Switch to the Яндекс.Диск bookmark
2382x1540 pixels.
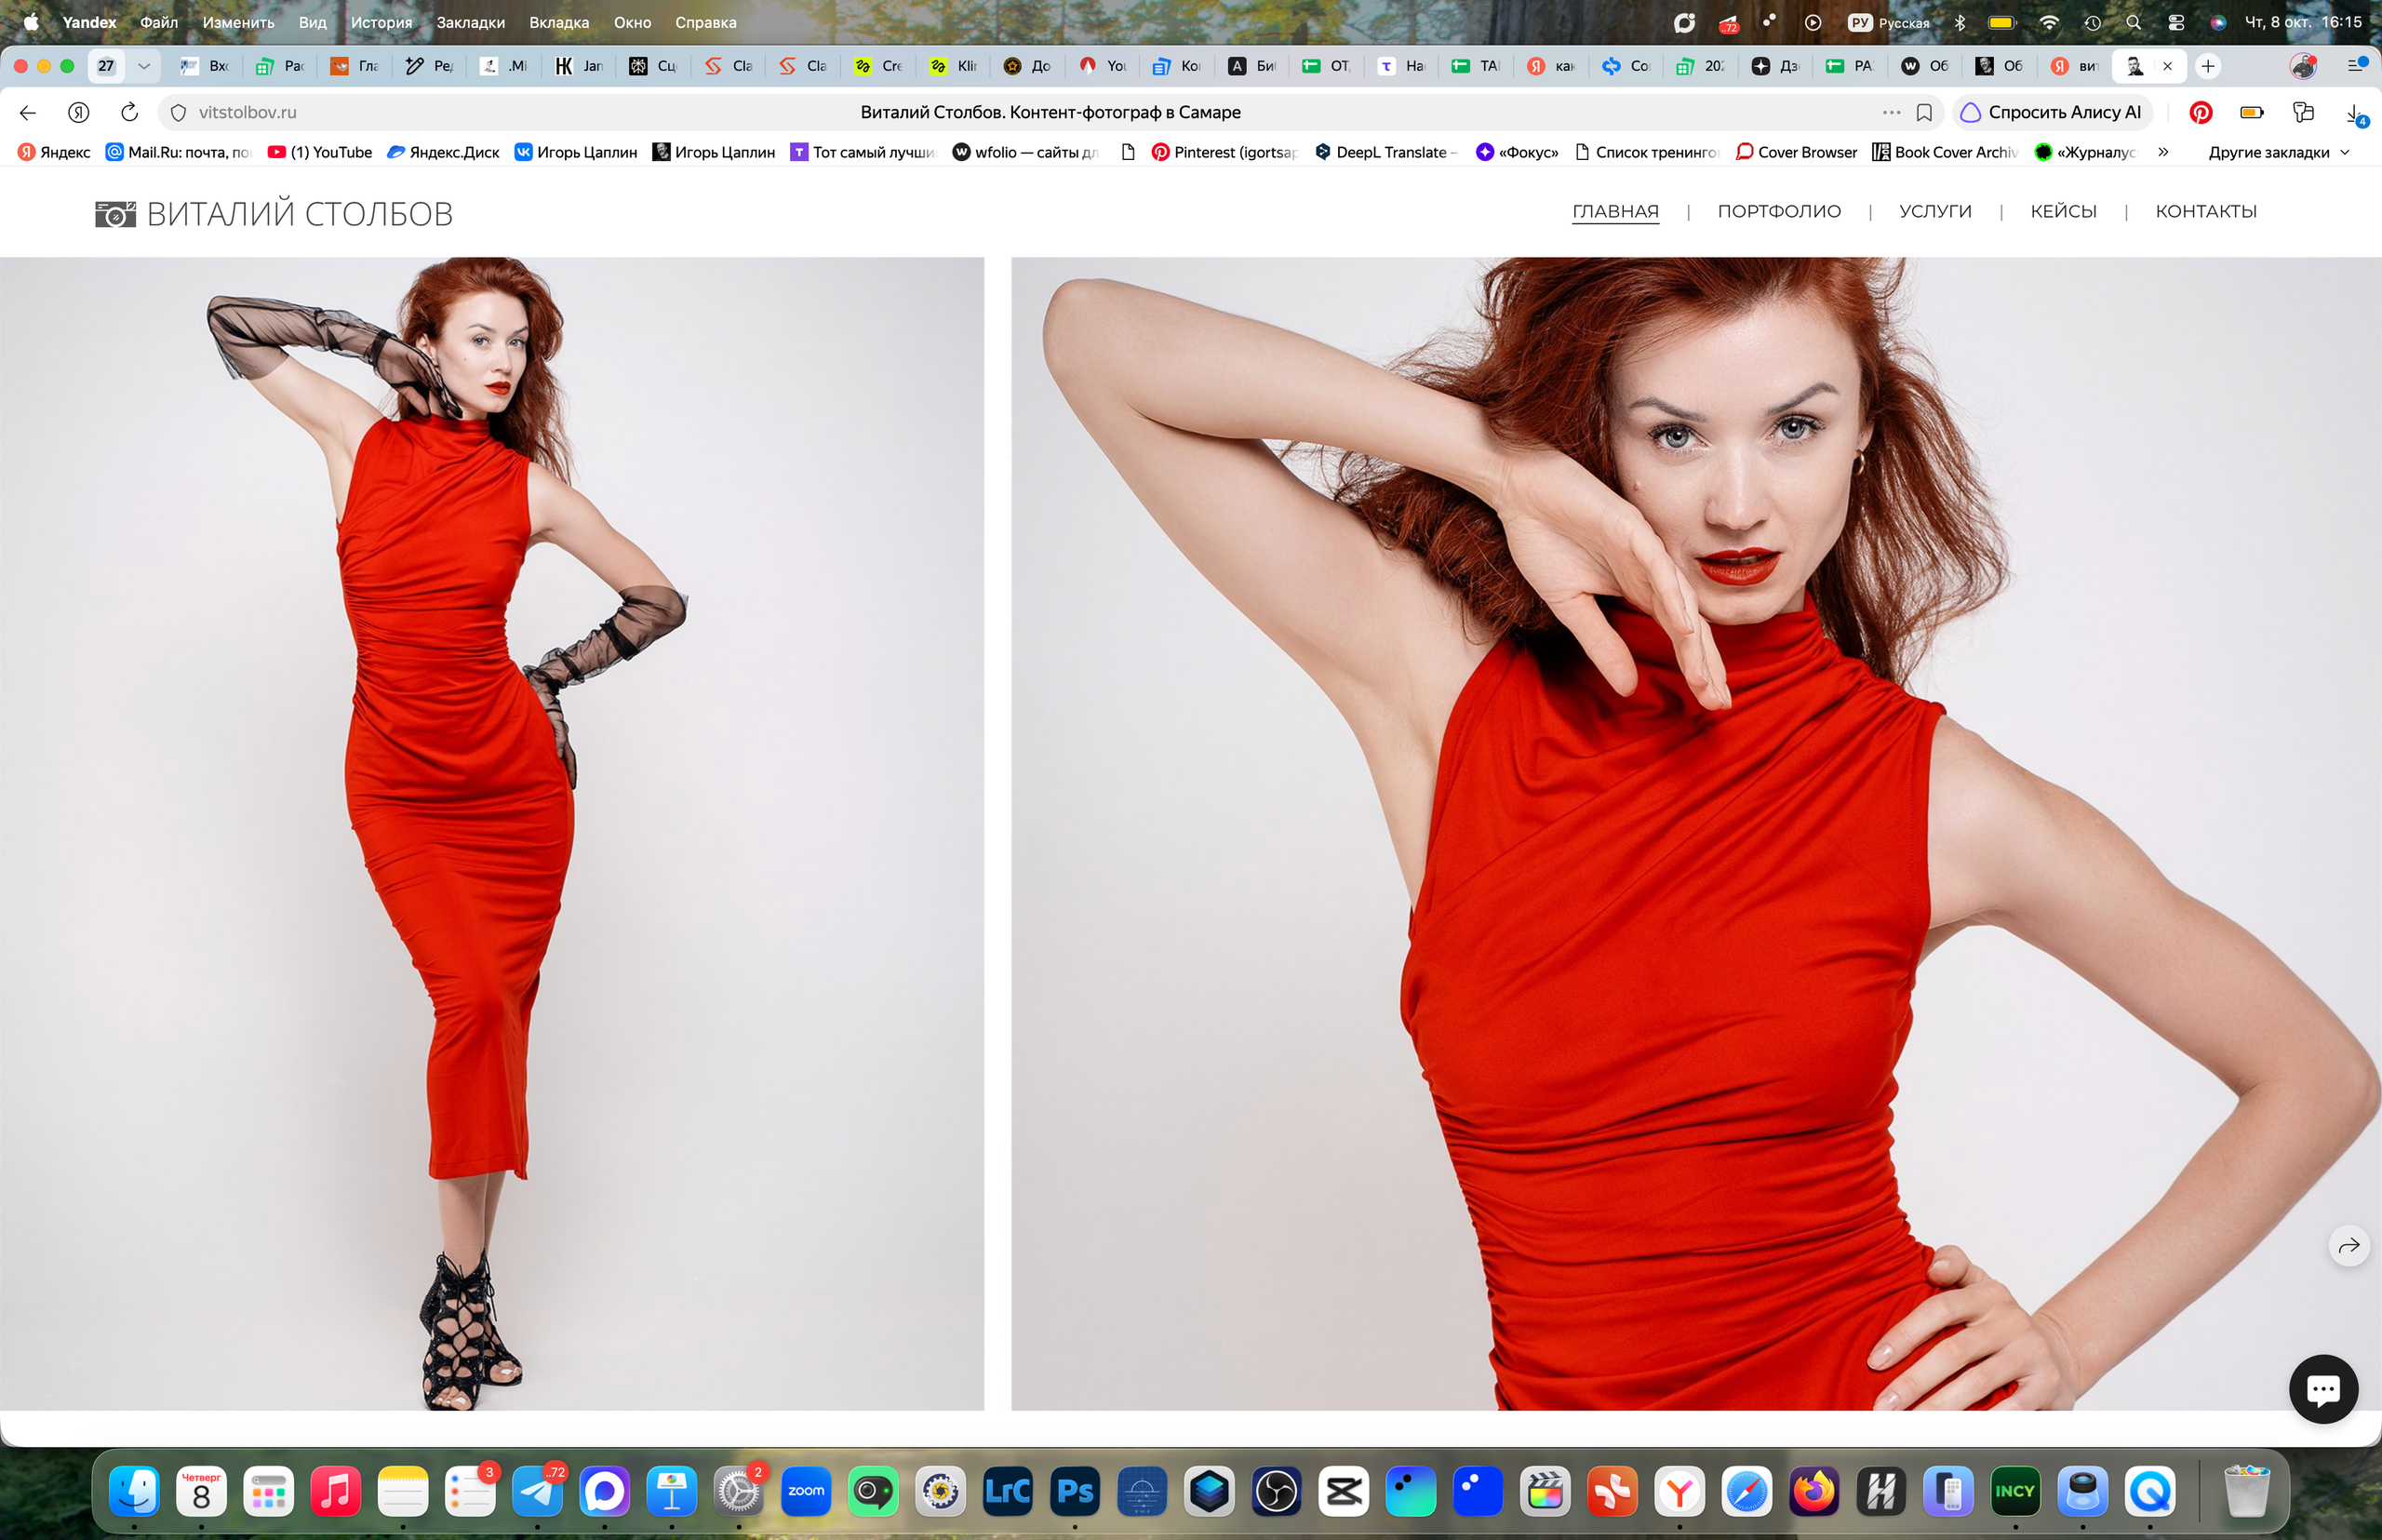(x=443, y=152)
